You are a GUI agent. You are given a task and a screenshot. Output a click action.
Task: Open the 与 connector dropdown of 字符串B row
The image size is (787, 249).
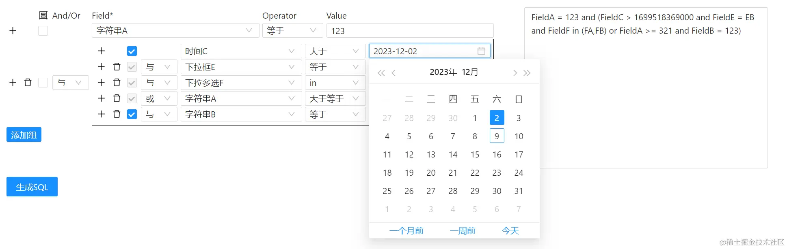click(159, 114)
